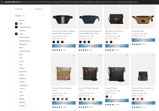Add the black leather Rowan File Bag to wishlist

click(127, 56)
